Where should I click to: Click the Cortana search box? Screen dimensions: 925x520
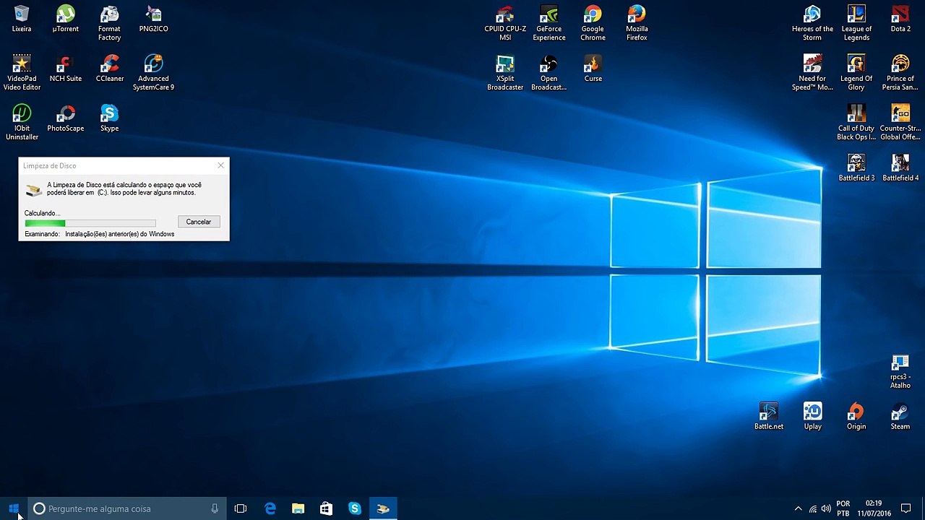(127, 508)
